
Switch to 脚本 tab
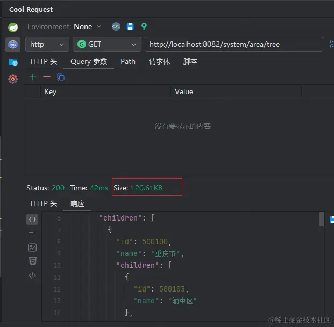point(190,61)
